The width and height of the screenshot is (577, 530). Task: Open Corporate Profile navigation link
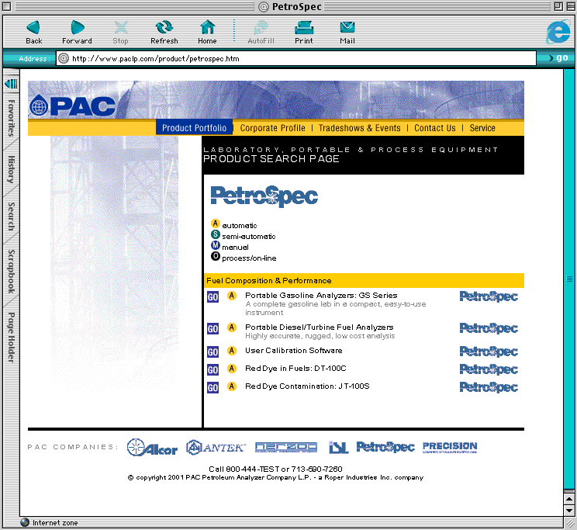(273, 128)
